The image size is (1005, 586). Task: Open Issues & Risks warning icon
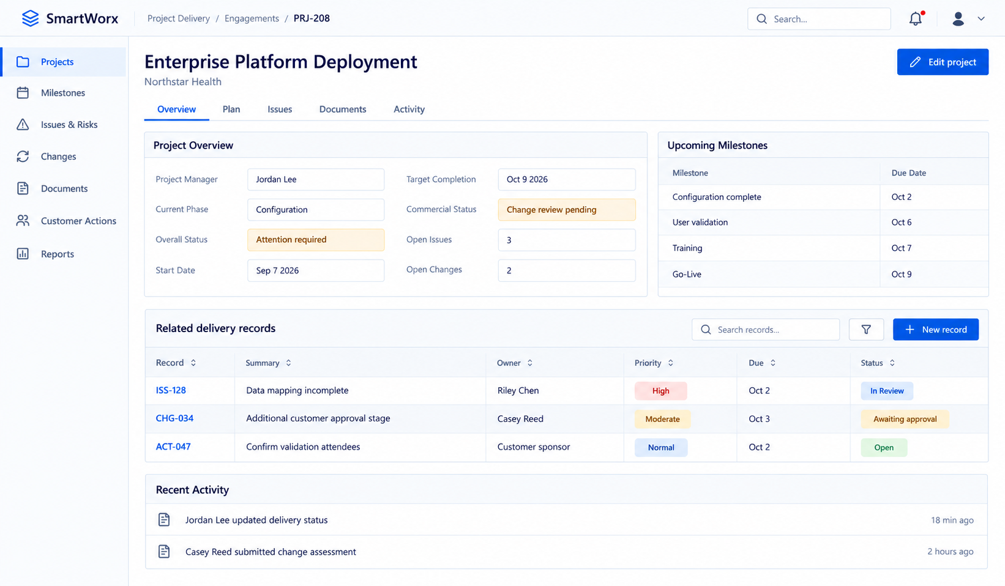23,125
